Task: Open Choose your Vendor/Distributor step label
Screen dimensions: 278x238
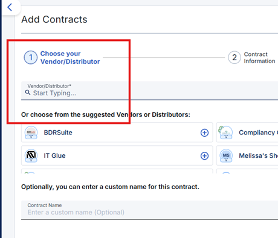Action: [x=70, y=58]
